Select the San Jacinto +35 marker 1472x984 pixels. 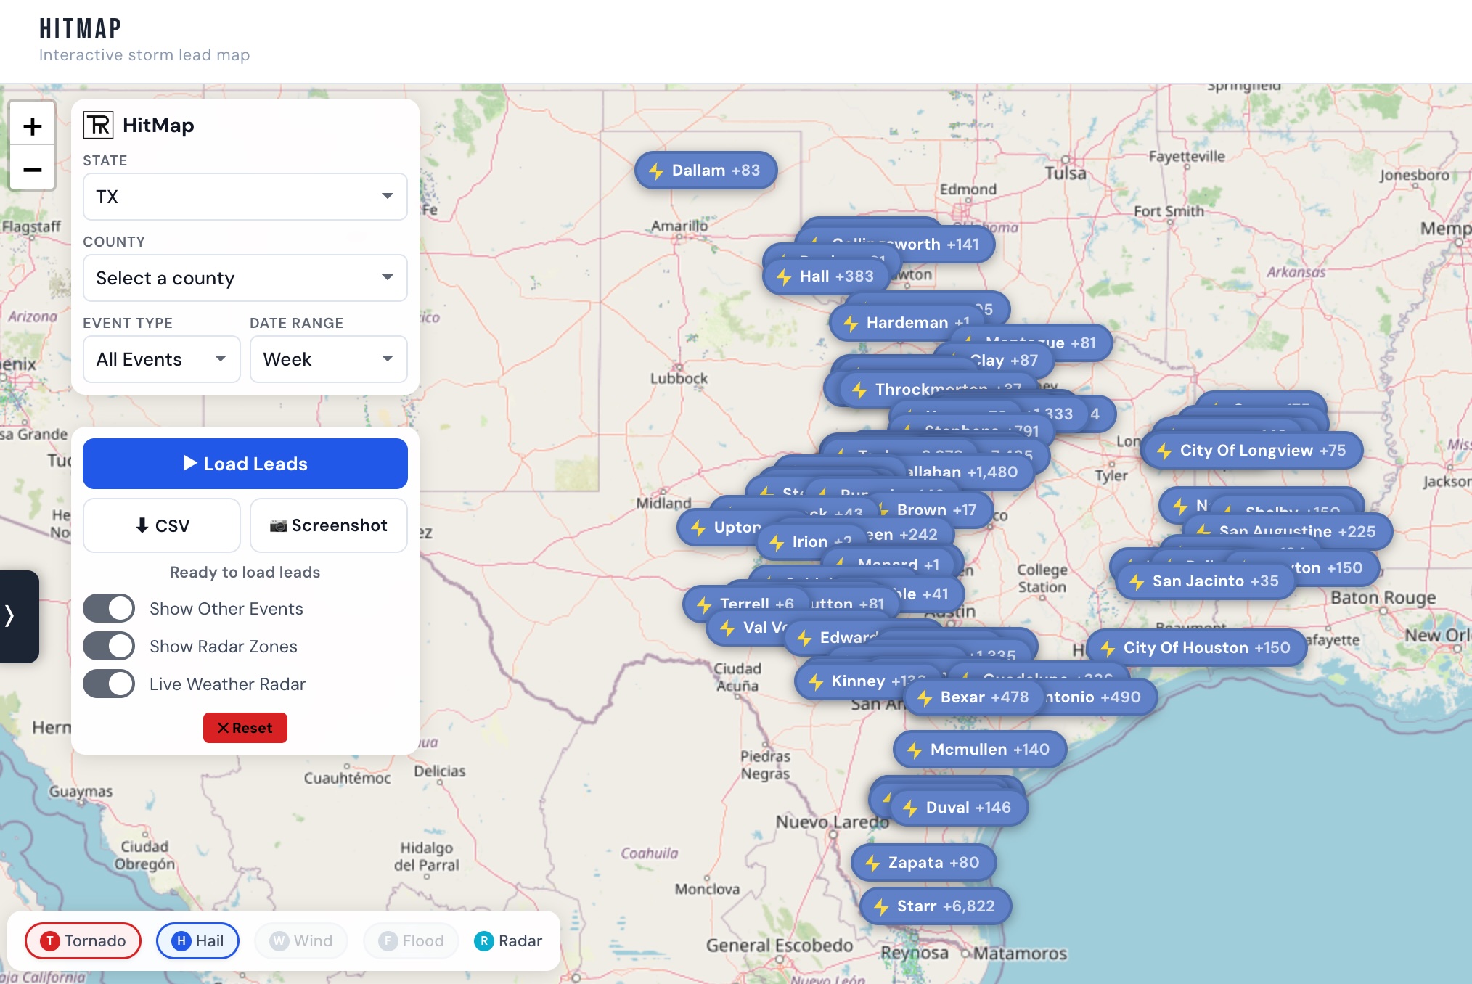click(x=1205, y=581)
